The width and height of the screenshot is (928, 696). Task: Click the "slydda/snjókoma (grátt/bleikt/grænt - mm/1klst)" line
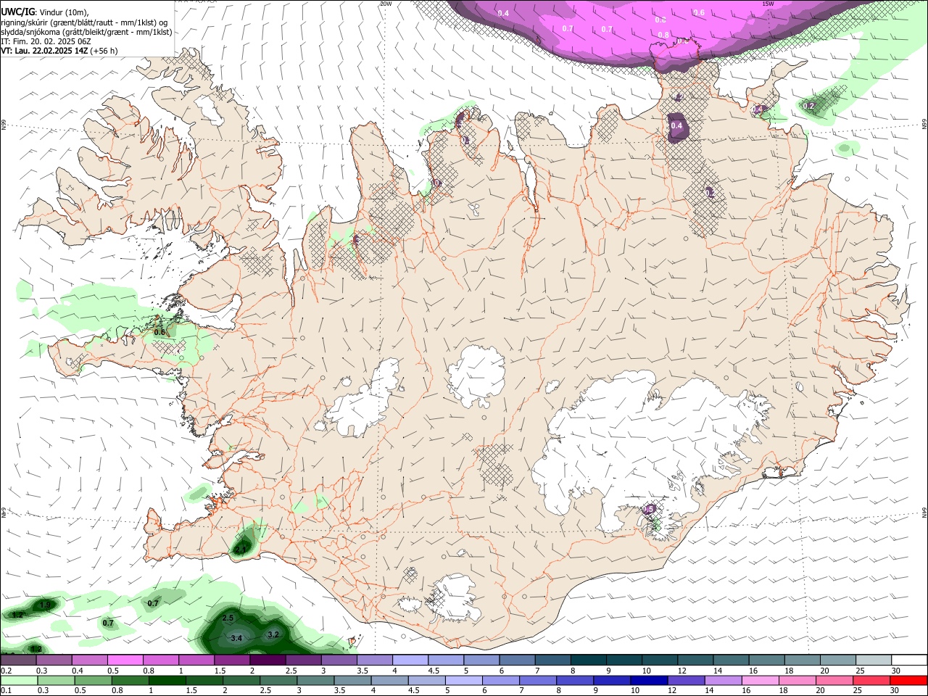pyautogui.click(x=87, y=32)
